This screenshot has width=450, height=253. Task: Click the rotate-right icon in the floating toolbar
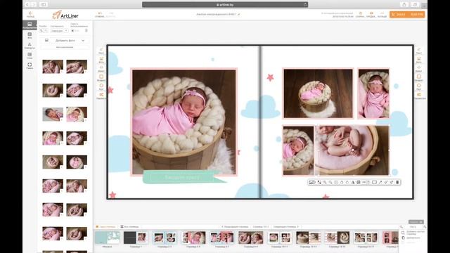[347, 182]
